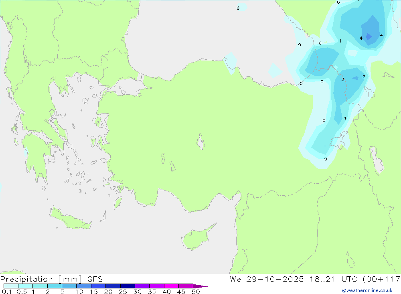
Task: Choose the 10–15 mm legend color swatch
Action: (84, 286)
